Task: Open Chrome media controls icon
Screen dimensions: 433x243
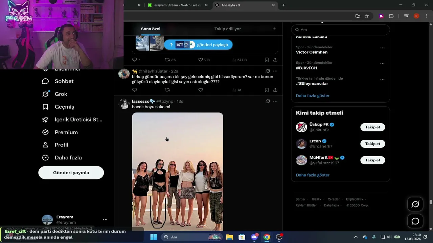Action: click(406, 16)
